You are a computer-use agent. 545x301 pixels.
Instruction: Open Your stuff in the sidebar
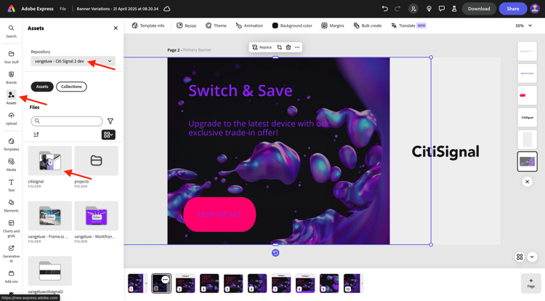11,57
